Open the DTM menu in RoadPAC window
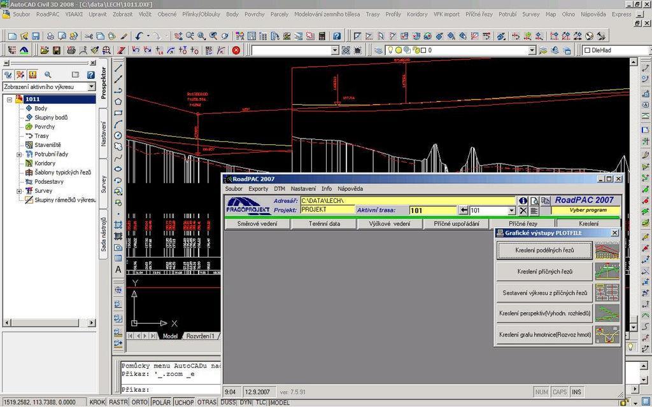This screenshot has height=407, width=652. tap(280, 188)
